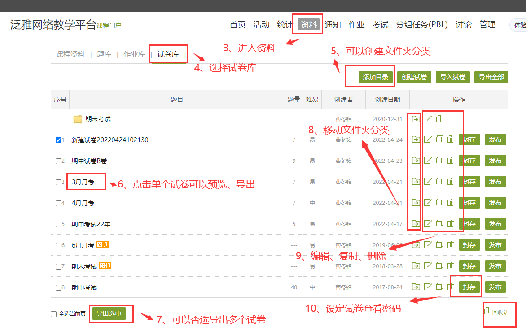Click move icon for 期末考试 folder
Image resolution: width=526 pixels, height=335 pixels.
416,119
